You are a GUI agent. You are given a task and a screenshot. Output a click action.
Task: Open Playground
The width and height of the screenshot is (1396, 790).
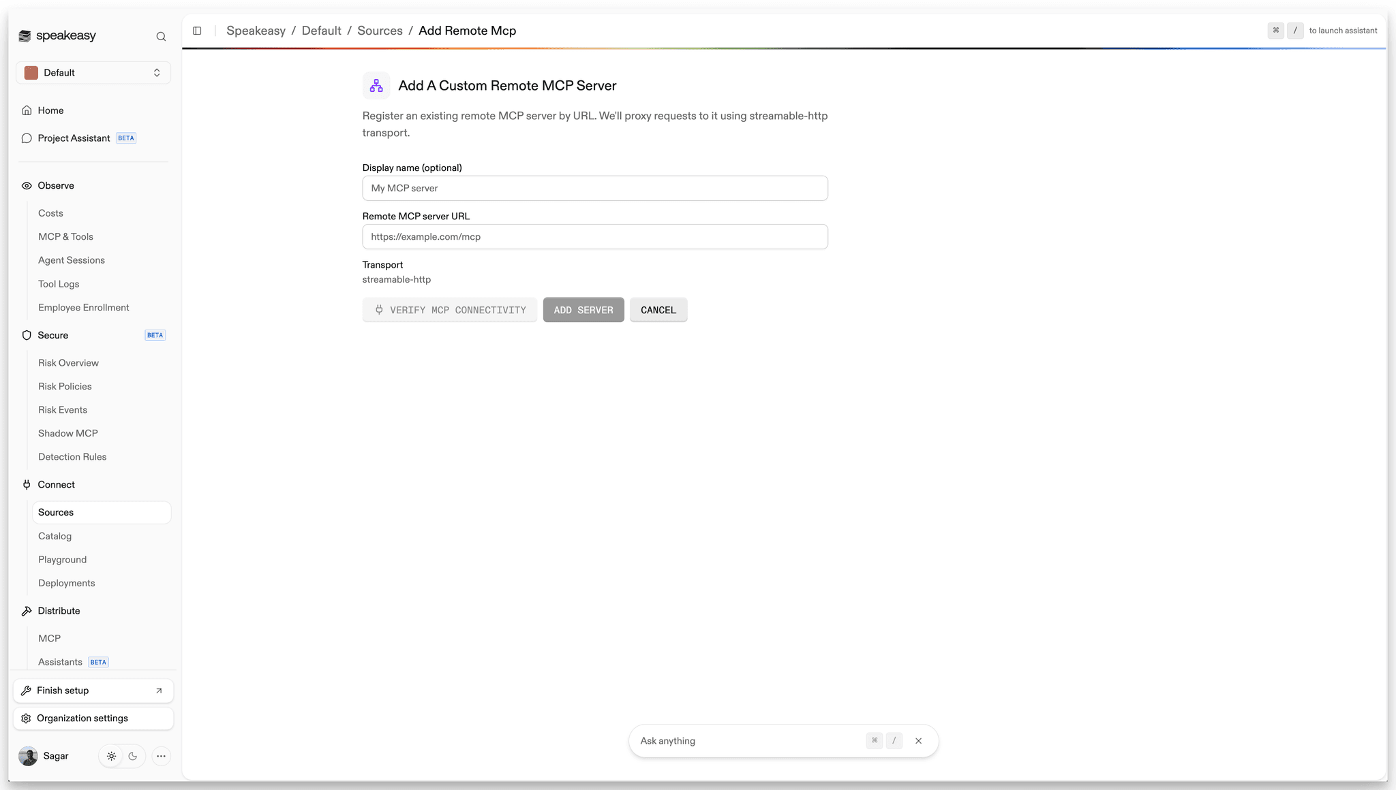click(62, 560)
